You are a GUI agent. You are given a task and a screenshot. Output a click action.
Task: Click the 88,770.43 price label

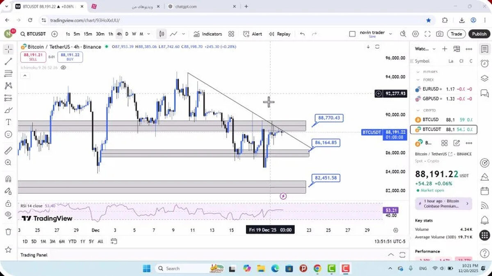point(329,118)
